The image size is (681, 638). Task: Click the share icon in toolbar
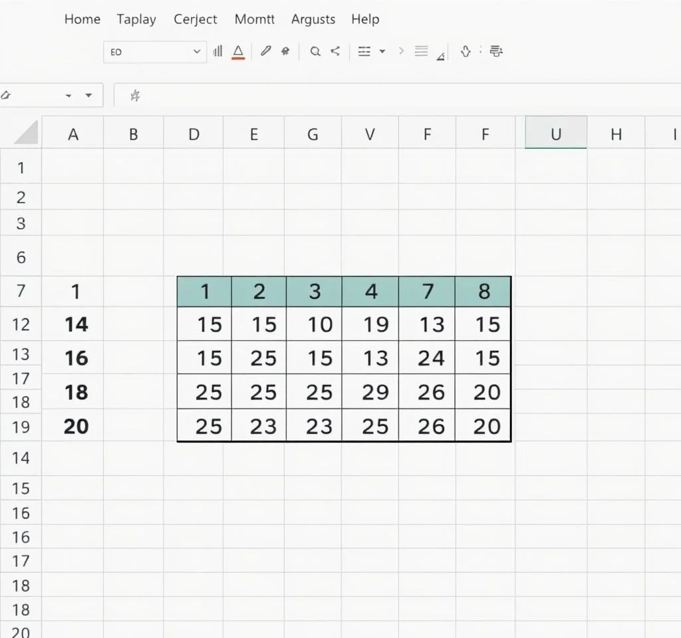(335, 51)
